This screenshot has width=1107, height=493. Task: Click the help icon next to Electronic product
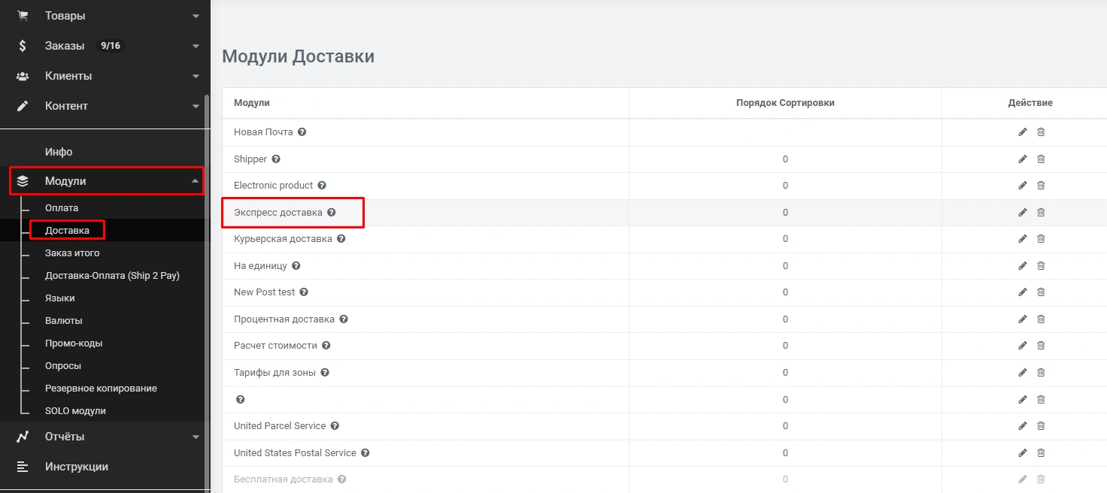coord(322,186)
